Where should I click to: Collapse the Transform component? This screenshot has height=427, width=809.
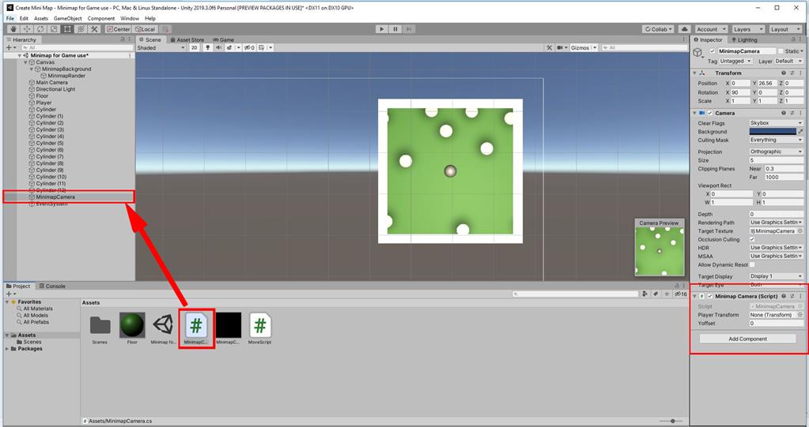coord(694,73)
